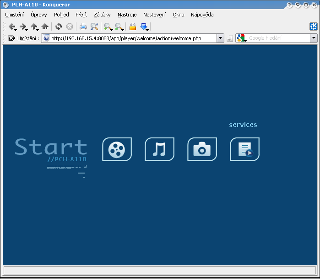320x279 pixels.
Task: Click the KDE gear logo icon
Action: [x=313, y=26]
